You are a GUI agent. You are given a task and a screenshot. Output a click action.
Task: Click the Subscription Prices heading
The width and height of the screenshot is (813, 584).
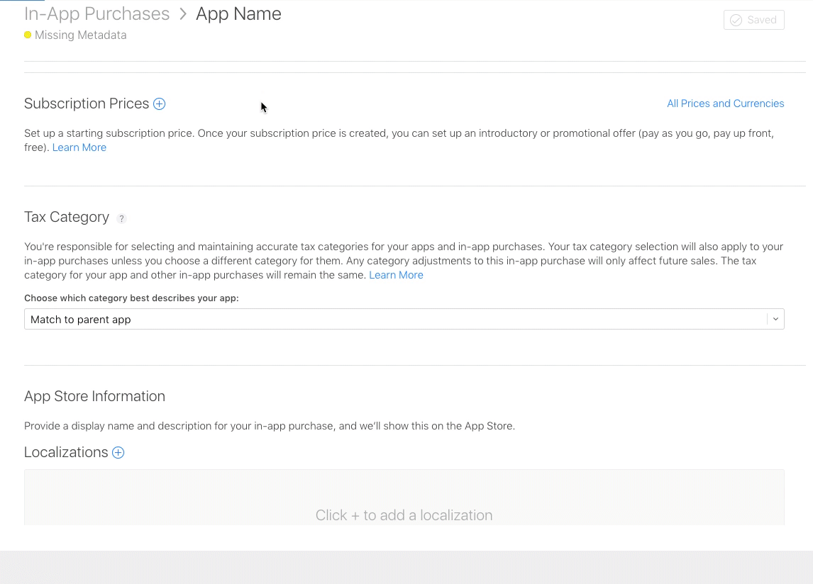87,103
